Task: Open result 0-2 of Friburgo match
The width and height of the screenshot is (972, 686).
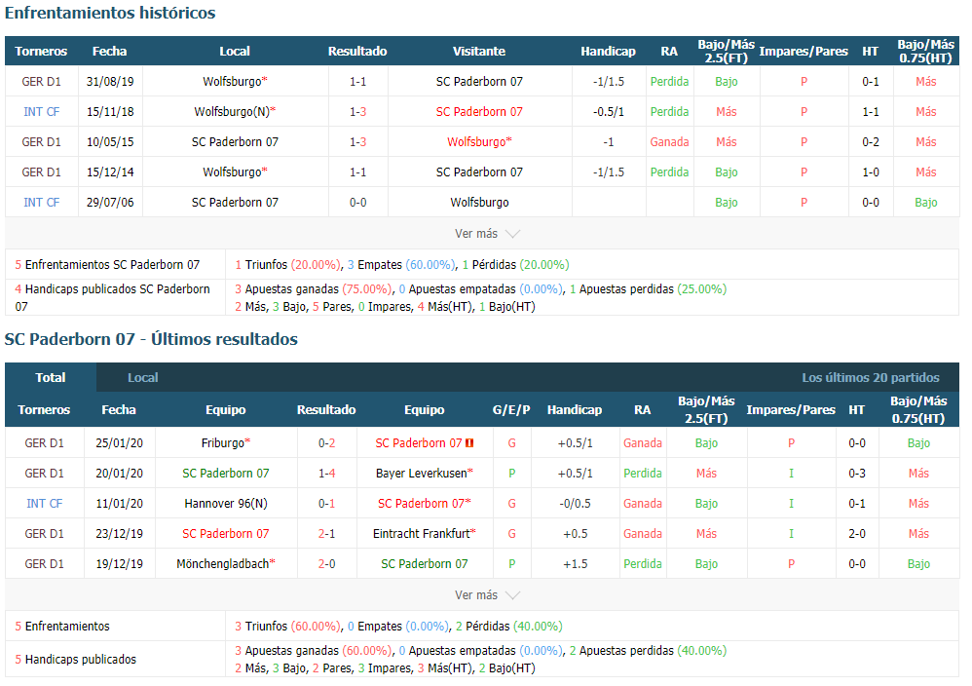Action: coord(326,442)
